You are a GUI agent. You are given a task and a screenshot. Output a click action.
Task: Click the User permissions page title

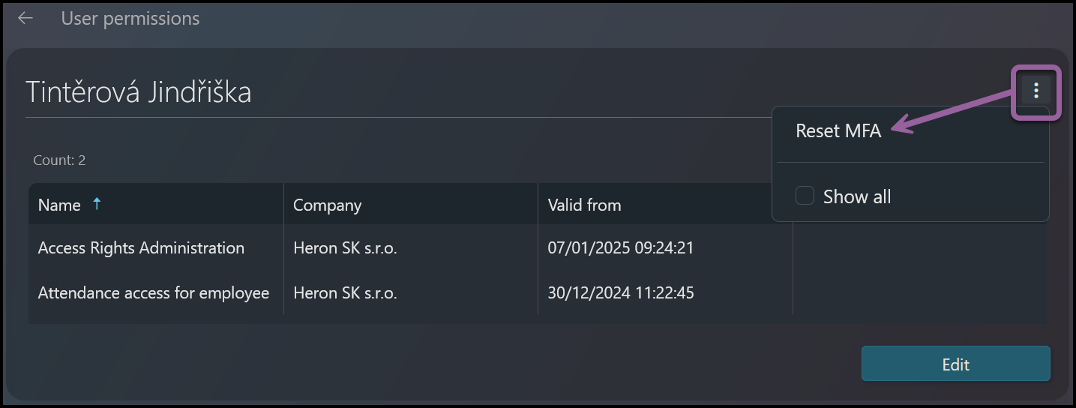pyautogui.click(x=130, y=18)
